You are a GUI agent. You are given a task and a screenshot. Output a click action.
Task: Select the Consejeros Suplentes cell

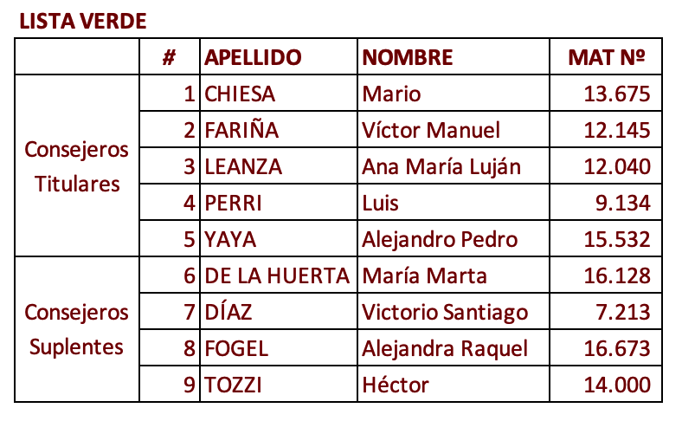coord(77,329)
